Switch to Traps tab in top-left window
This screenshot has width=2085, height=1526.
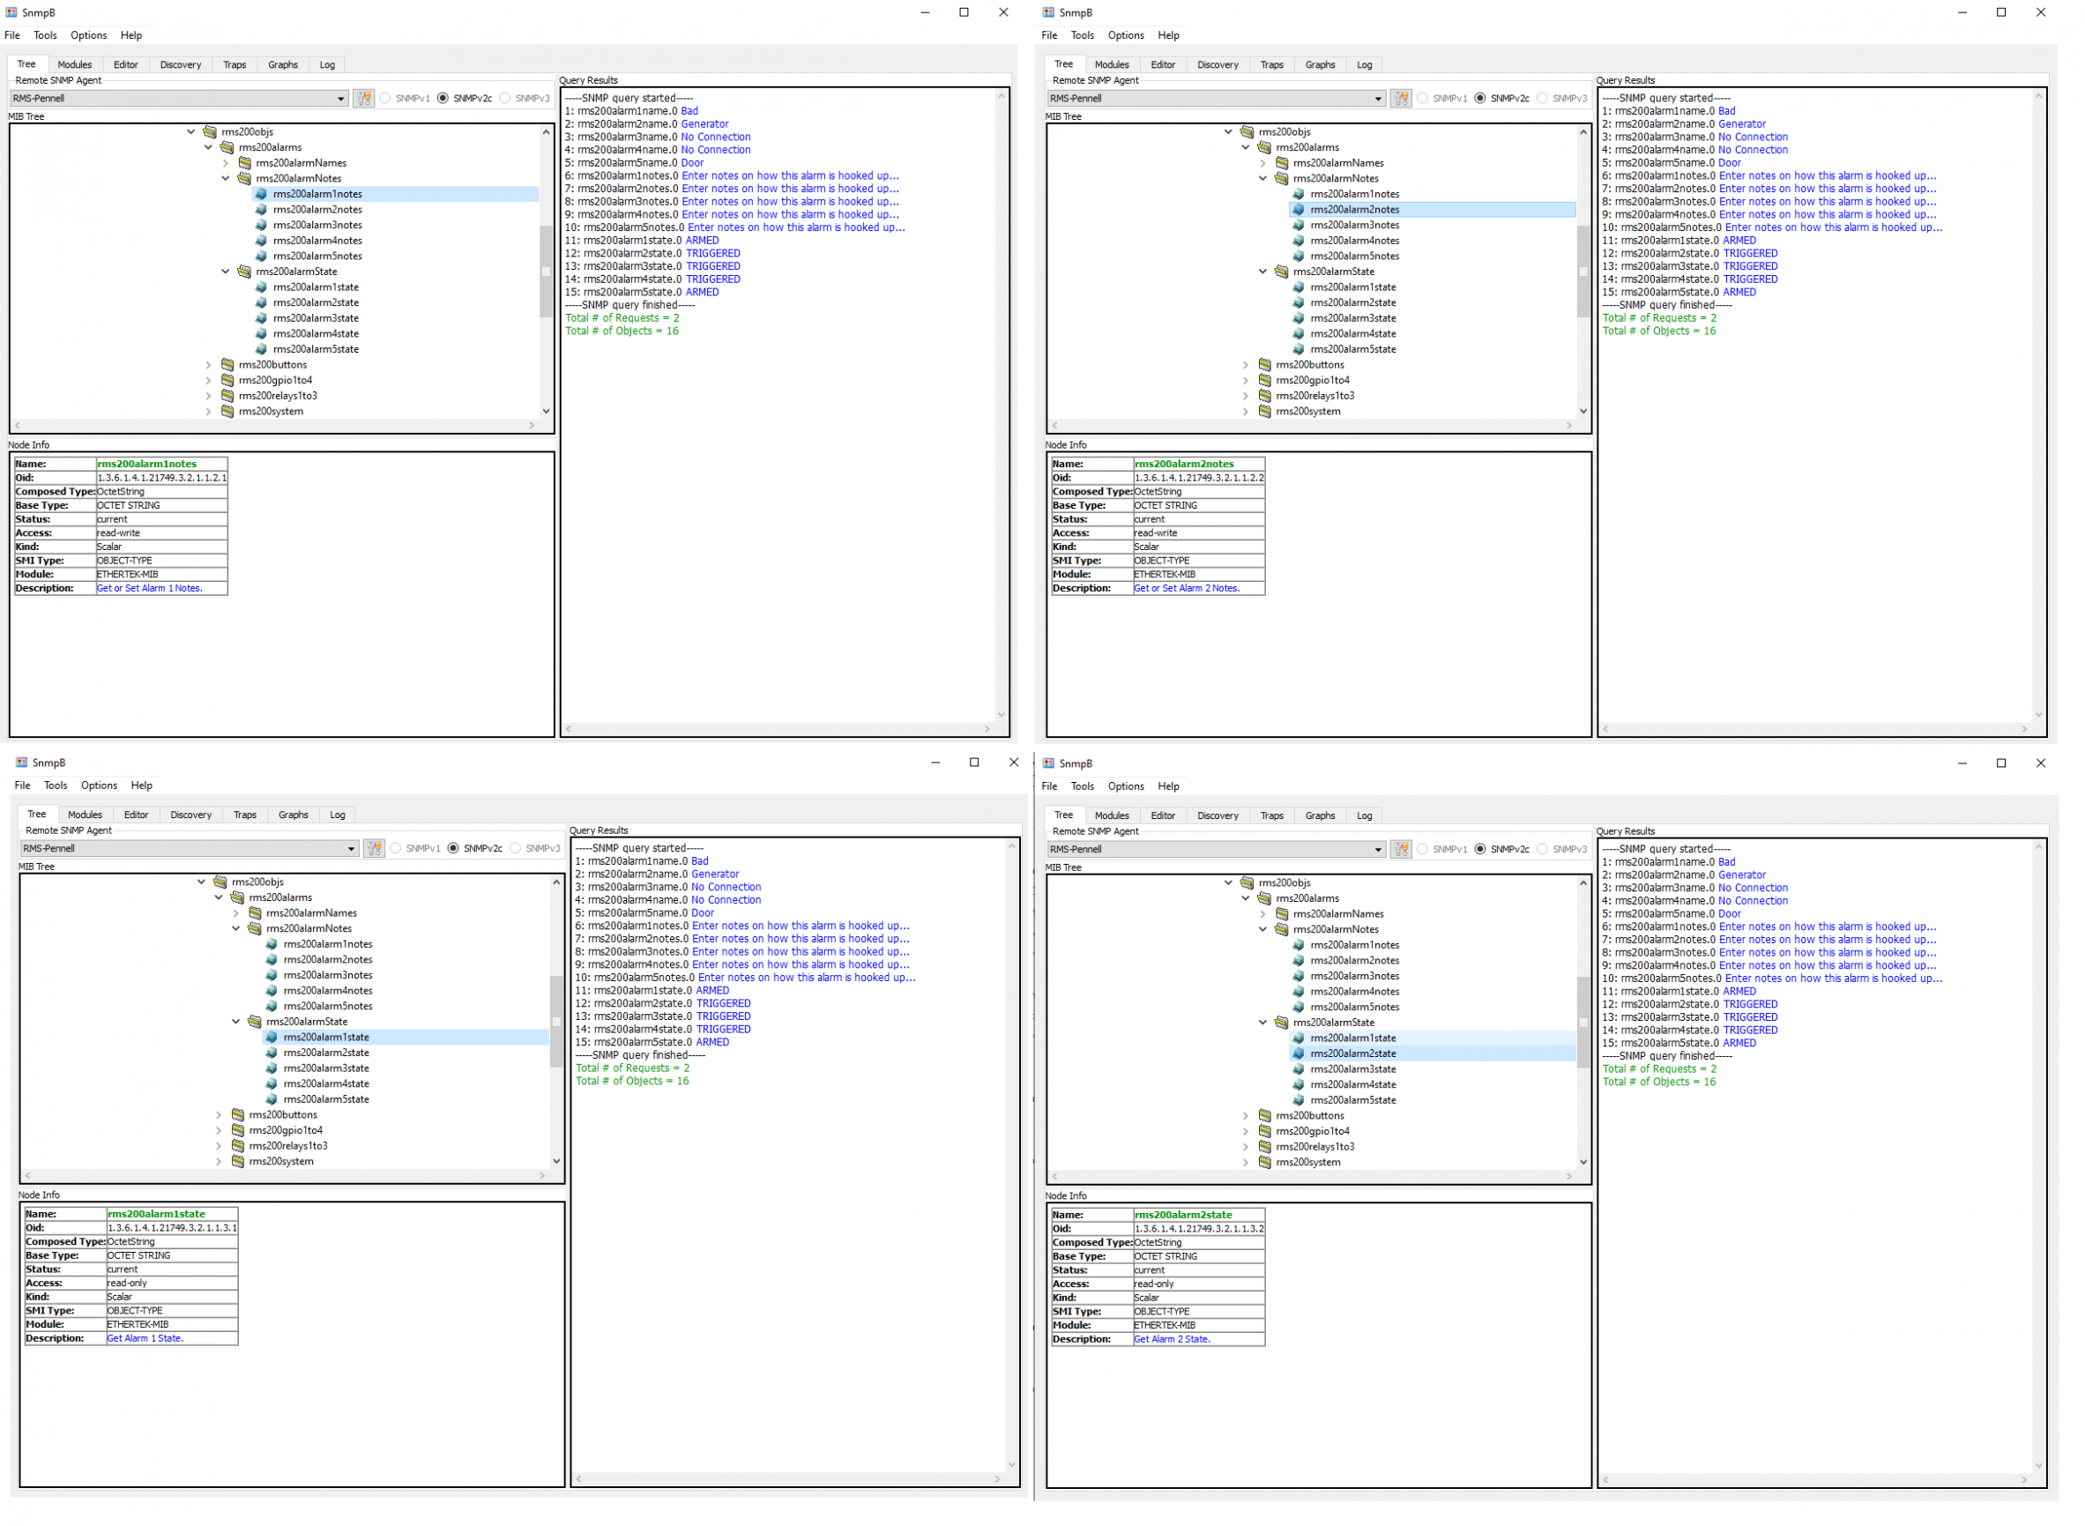point(235,64)
